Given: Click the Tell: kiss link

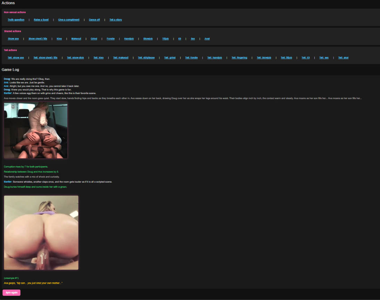Looking at the screenshot, I should [x=99, y=58].
